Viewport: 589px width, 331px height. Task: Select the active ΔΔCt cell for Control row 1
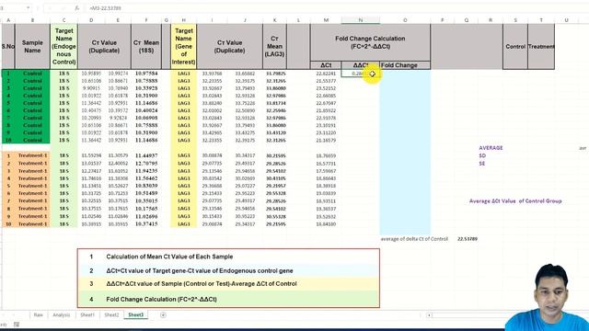(360, 74)
